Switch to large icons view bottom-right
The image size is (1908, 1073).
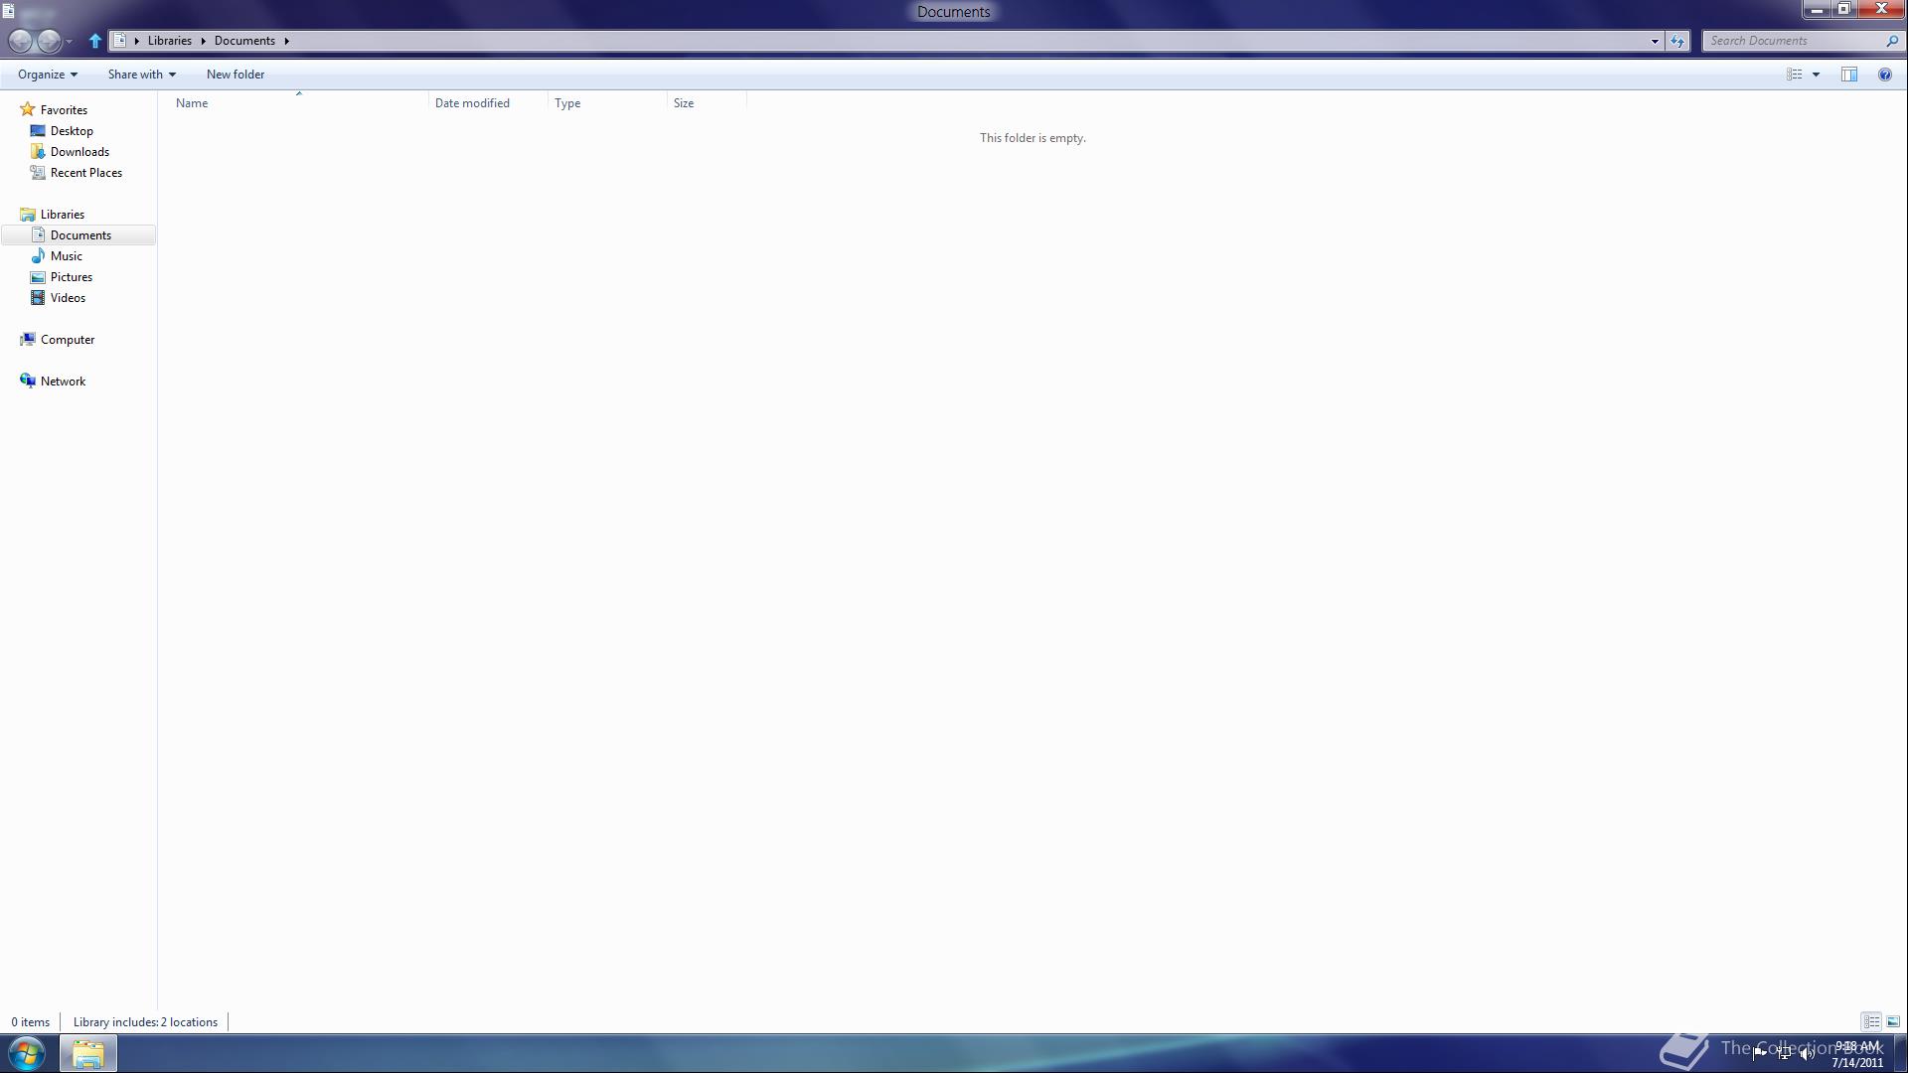1893,1021
